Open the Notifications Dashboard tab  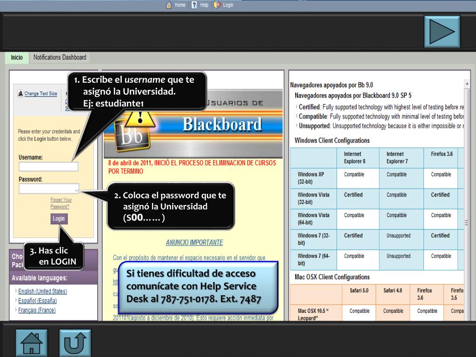pyautogui.click(x=60, y=57)
